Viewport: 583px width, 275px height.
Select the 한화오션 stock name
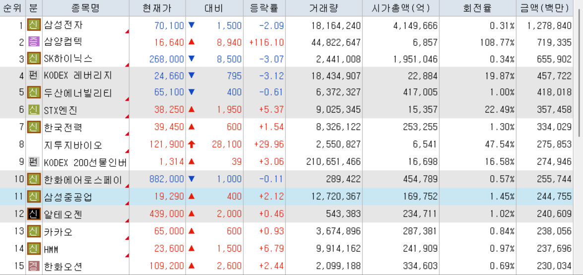coord(64,267)
